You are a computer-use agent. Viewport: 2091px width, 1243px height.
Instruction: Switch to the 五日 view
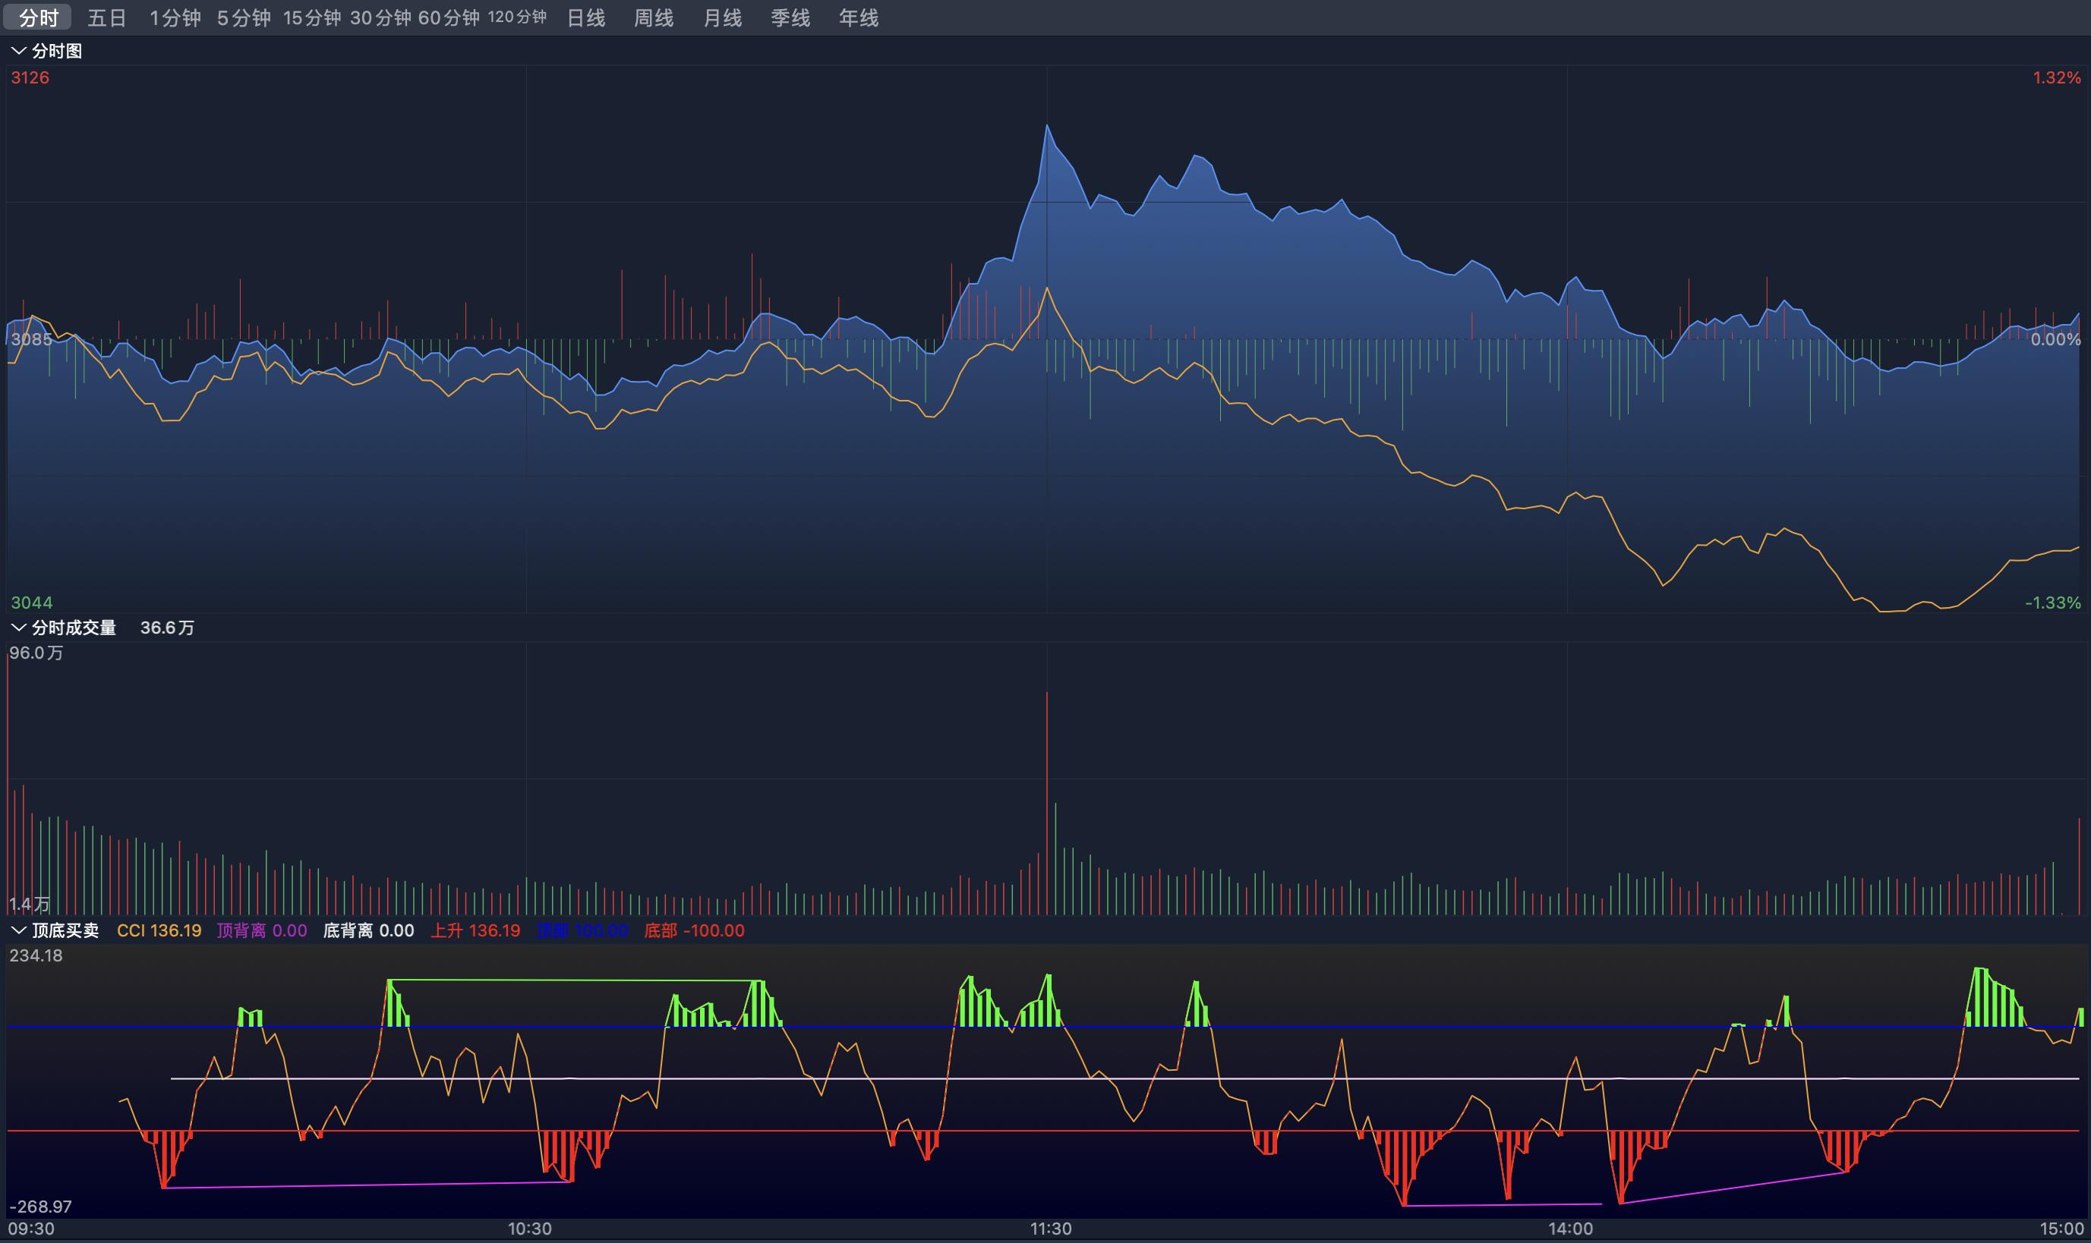point(106,17)
